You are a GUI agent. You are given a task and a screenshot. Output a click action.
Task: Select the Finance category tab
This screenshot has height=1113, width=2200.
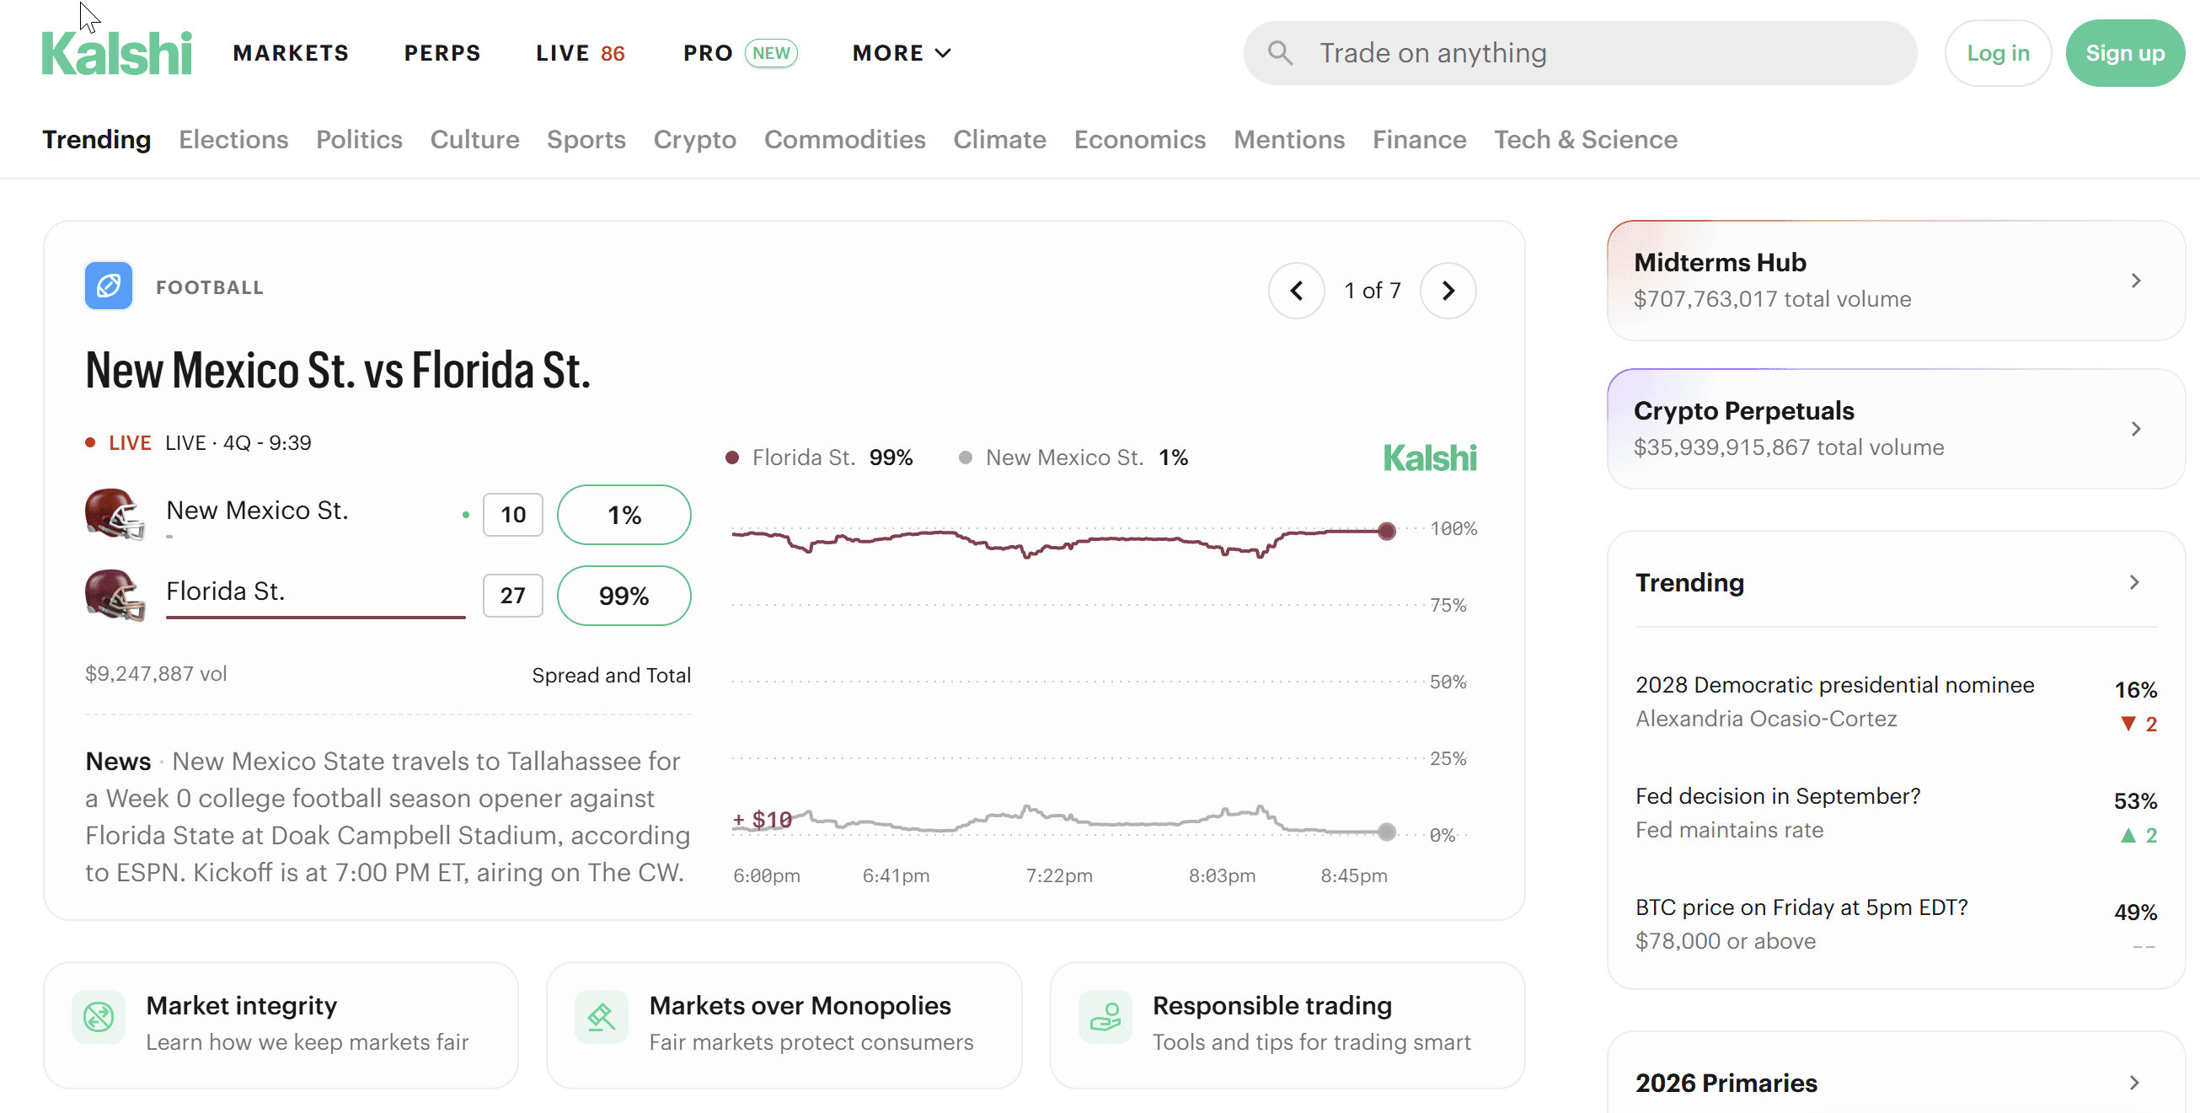[x=1419, y=139]
